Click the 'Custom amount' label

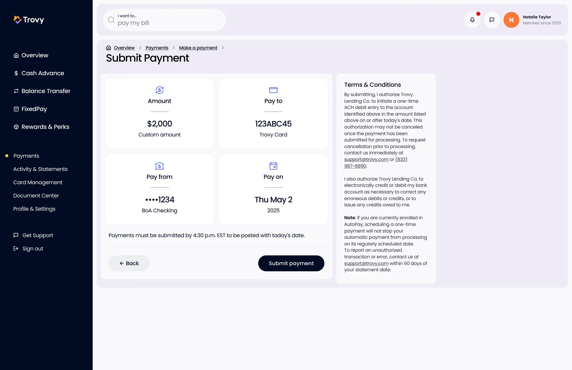click(160, 135)
